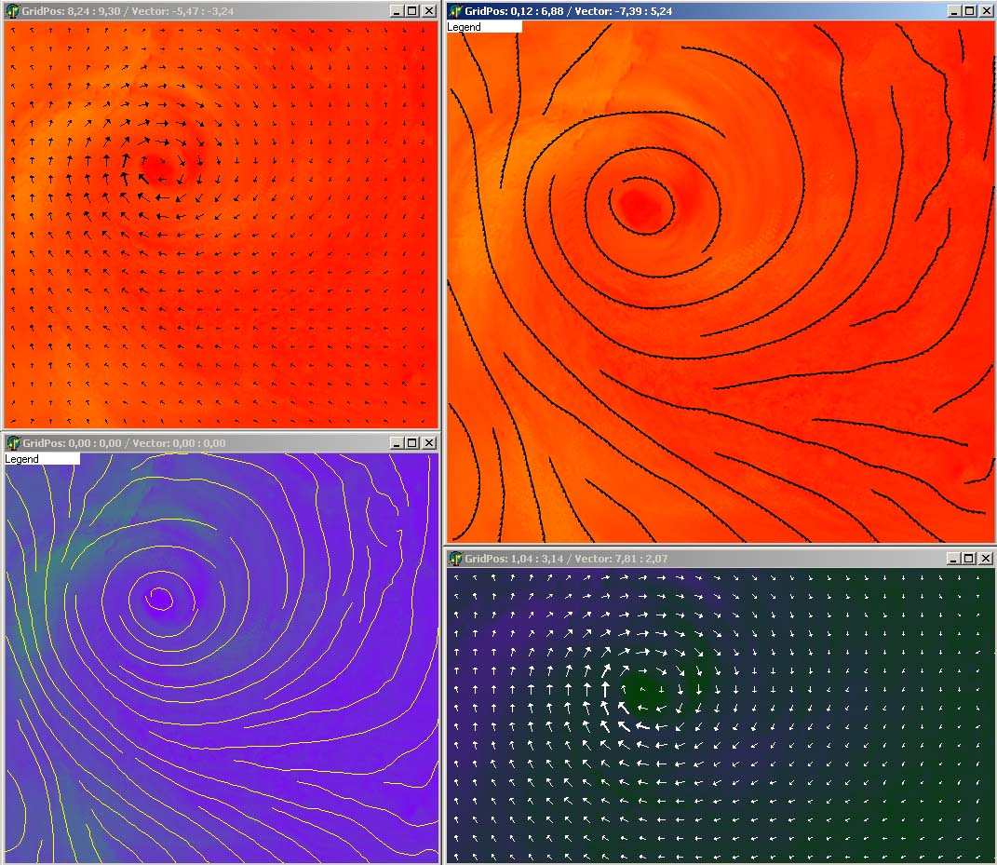Maximize the GridPos 0,00 : 0,00 window
Viewport: 997px width, 865px height.
(412, 443)
